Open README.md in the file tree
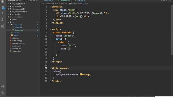173x97 pixels. [17, 48]
